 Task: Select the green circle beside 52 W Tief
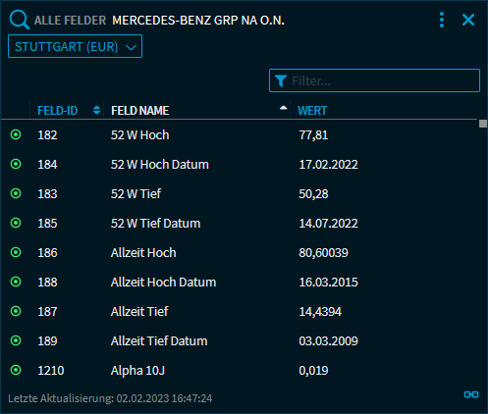(x=16, y=193)
